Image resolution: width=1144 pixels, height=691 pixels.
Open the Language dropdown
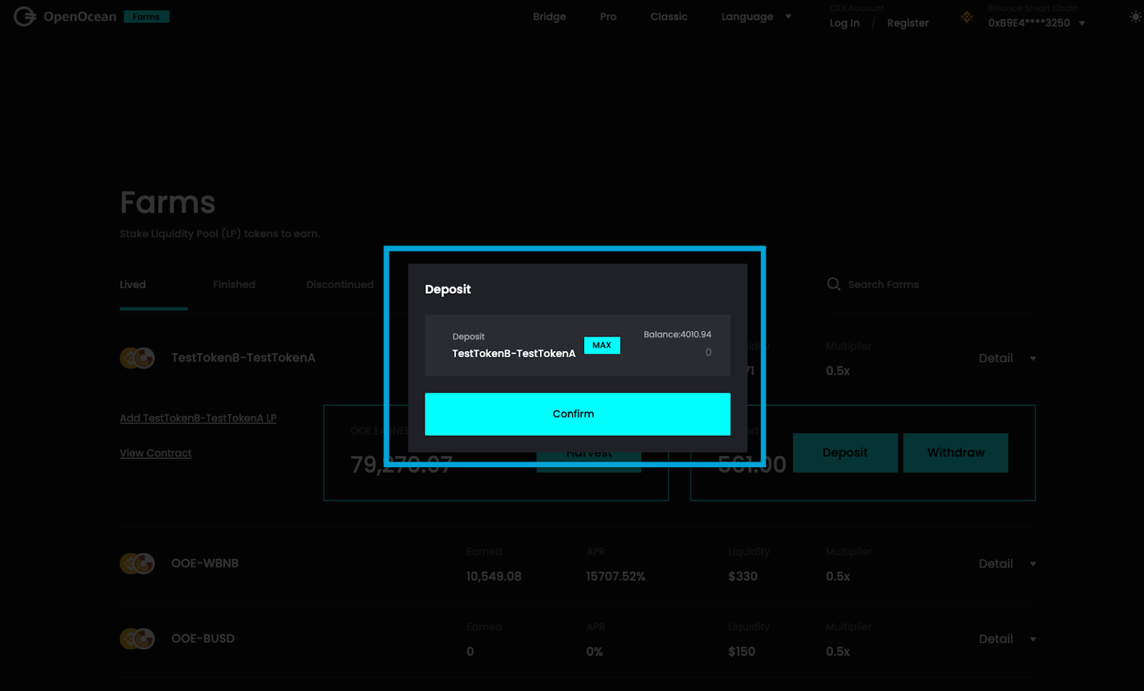[x=756, y=16]
